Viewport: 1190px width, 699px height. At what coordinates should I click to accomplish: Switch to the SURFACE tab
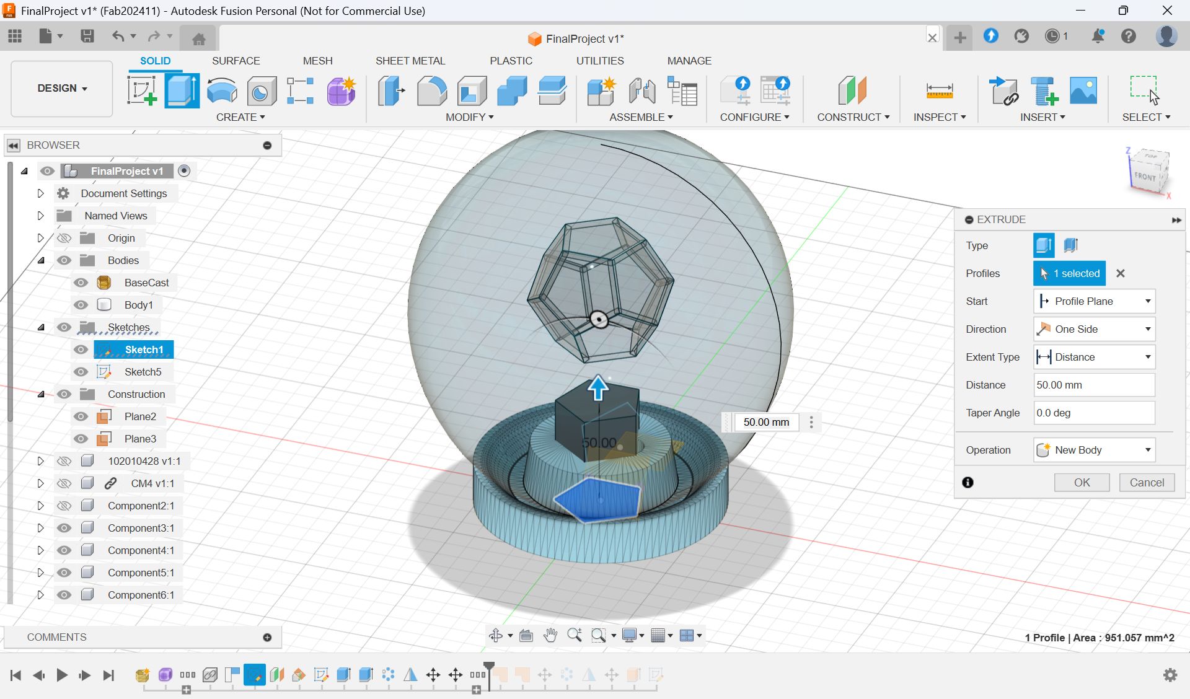(x=236, y=61)
